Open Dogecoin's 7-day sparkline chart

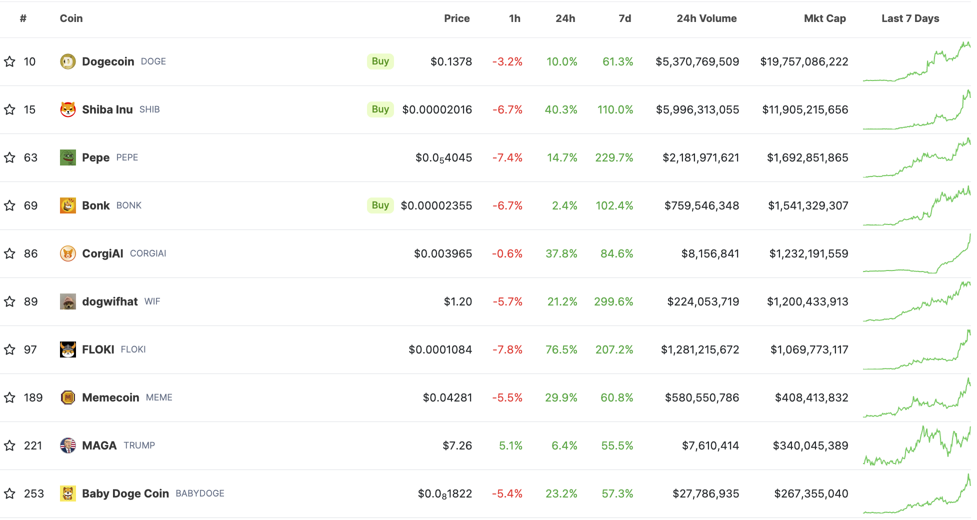click(x=916, y=61)
